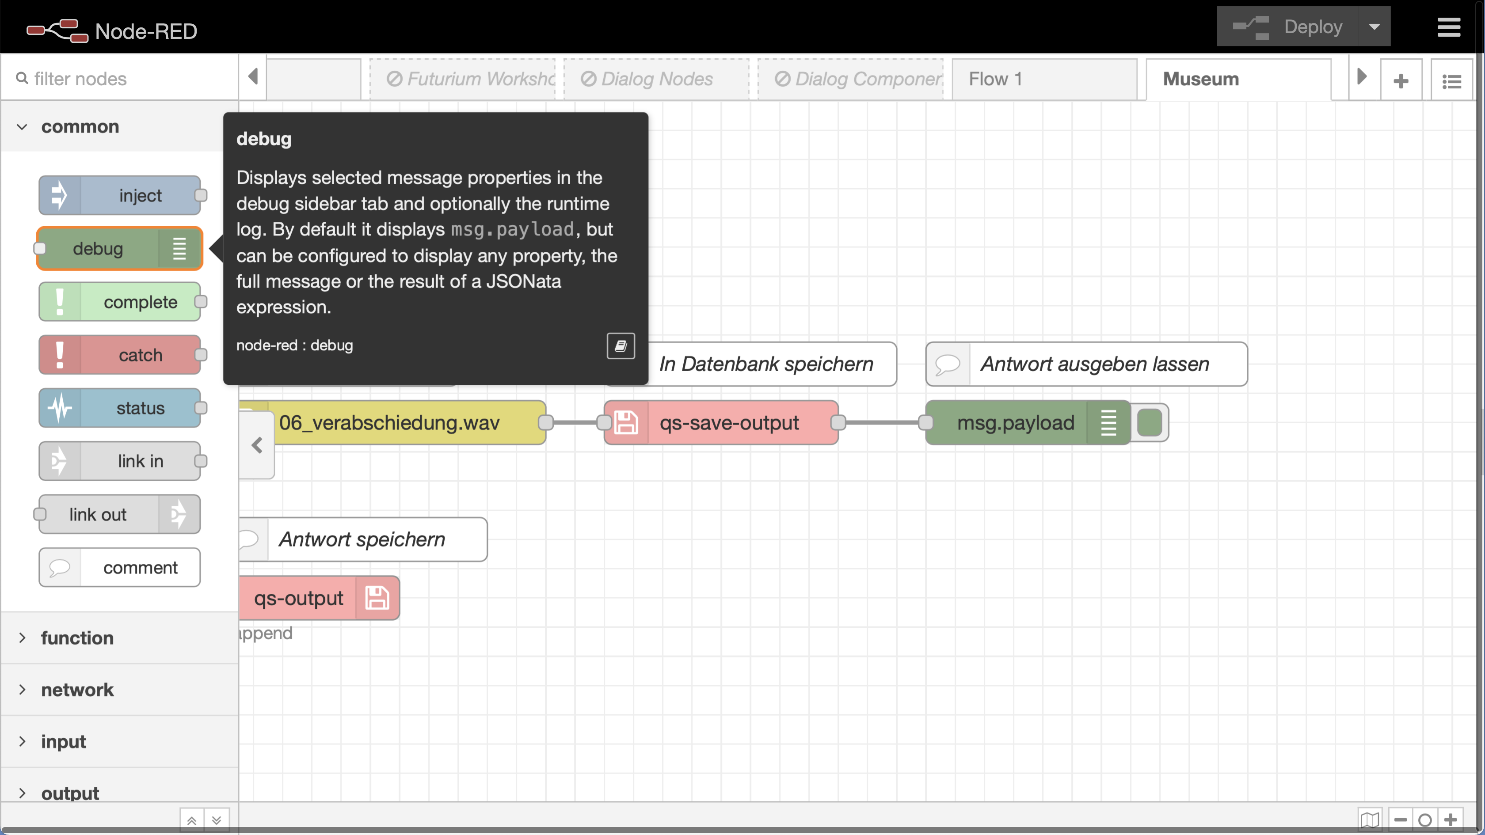Choose the status node in the palette
The width and height of the screenshot is (1485, 835).
[119, 407]
